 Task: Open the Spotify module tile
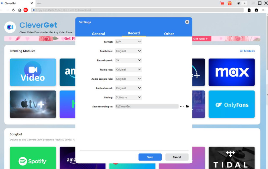(33, 158)
